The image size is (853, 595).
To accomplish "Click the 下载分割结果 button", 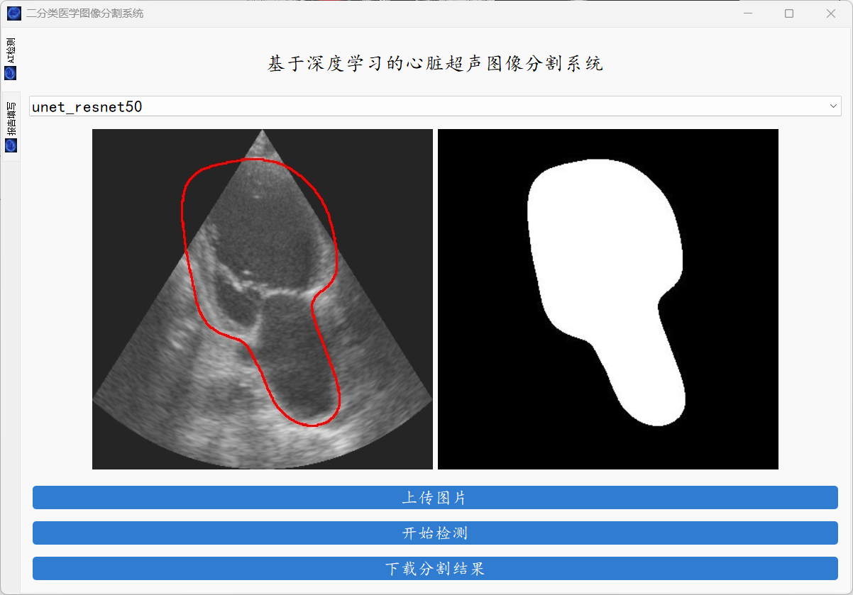I will click(x=435, y=569).
